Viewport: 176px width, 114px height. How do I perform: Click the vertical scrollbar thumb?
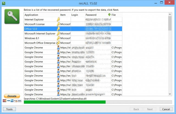coord(170,23)
